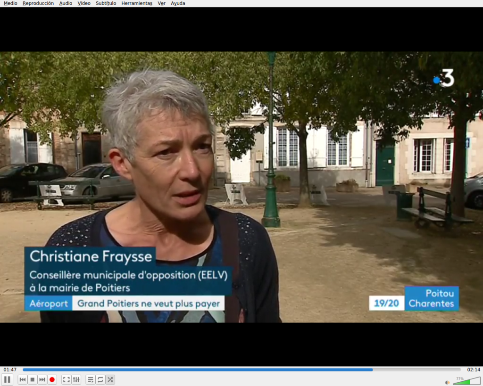Toggle the loop repeat mode
The image size is (483, 386).
pyautogui.click(x=100, y=379)
